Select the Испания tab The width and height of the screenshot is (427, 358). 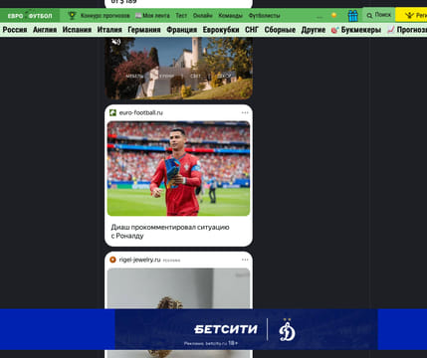(x=77, y=30)
